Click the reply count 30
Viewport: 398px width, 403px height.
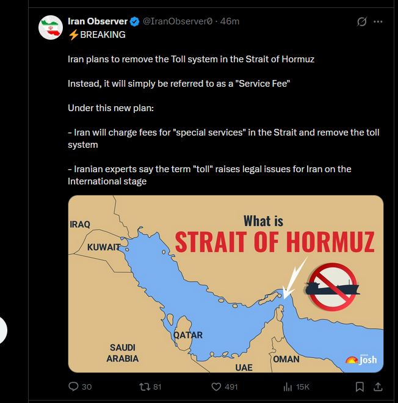click(87, 387)
